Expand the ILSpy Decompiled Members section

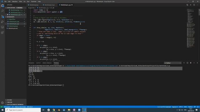[16, 105]
